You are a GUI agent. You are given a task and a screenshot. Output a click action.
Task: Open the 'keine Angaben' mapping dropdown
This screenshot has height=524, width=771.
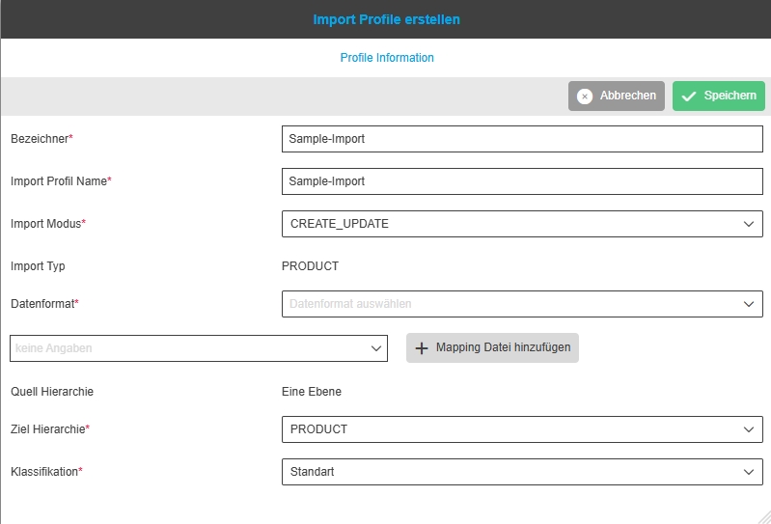(x=198, y=348)
